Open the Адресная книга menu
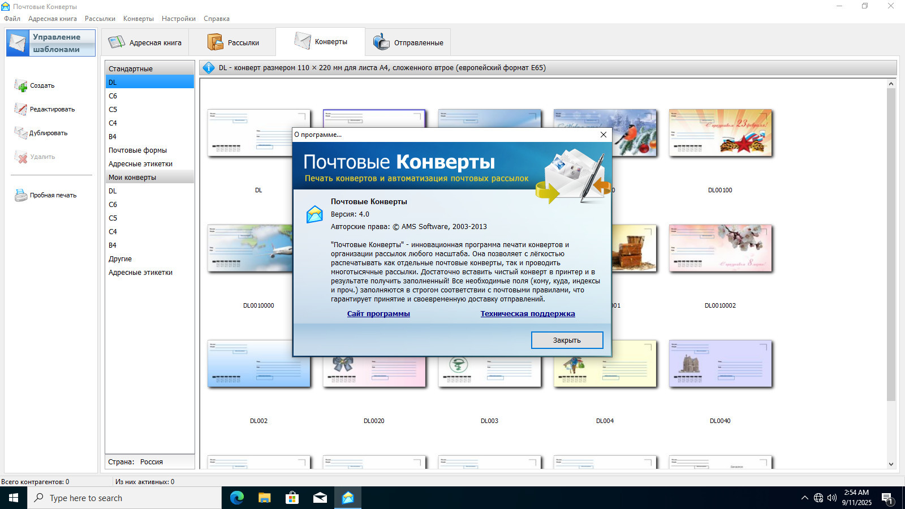The height and width of the screenshot is (509, 905). (x=53, y=19)
